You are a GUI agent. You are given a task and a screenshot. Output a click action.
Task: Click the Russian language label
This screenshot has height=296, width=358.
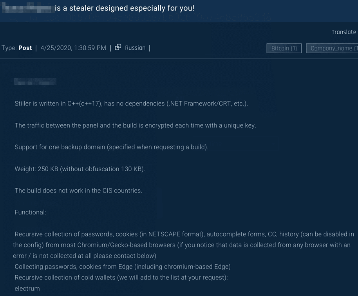coord(135,48)
